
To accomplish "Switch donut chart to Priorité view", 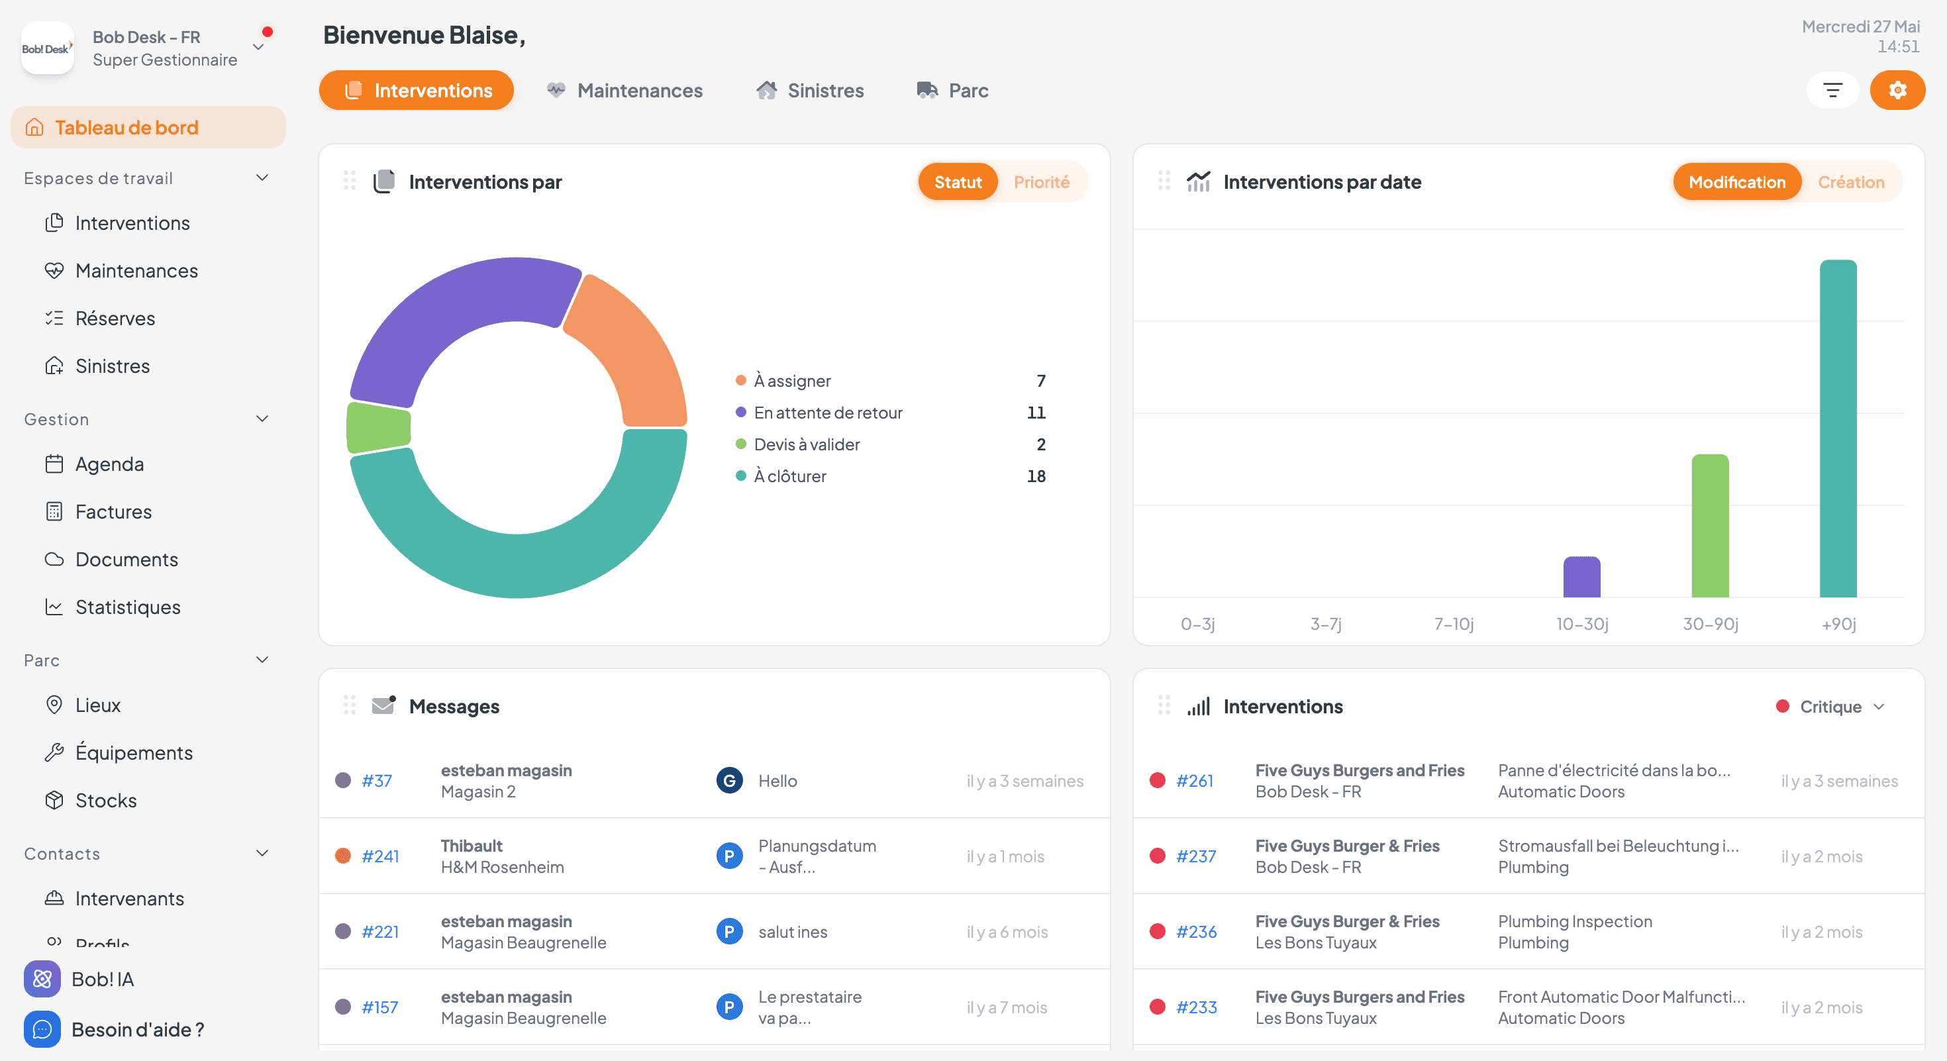I will pos(1042,182).
